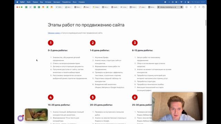Click list item "Проработка технических ошибок"

click(x=151, y=84)
